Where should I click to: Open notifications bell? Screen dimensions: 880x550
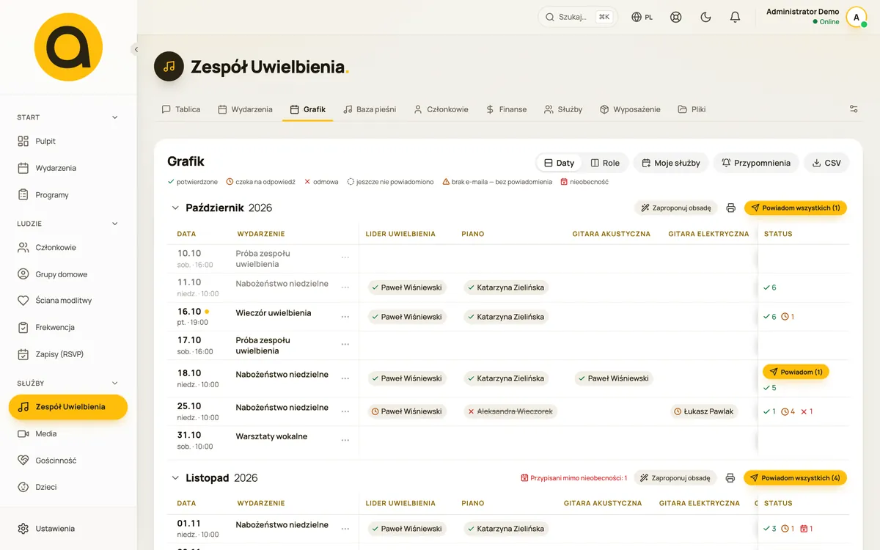pos(735,17)
